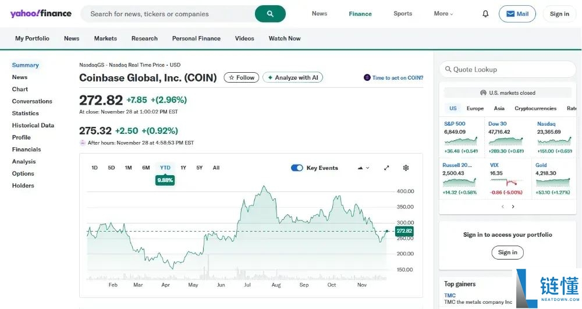582x309 pixels.
Task: Open TMC ticker in Top gainers
Action: [450, 295]
